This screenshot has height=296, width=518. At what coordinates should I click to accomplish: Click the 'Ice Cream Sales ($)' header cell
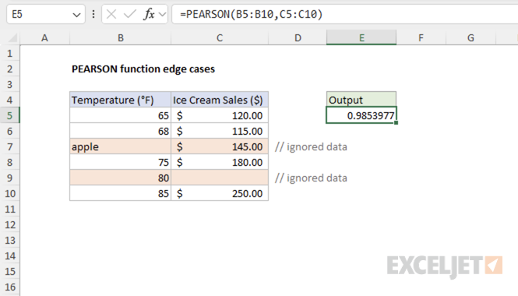[x=220, y=100]
